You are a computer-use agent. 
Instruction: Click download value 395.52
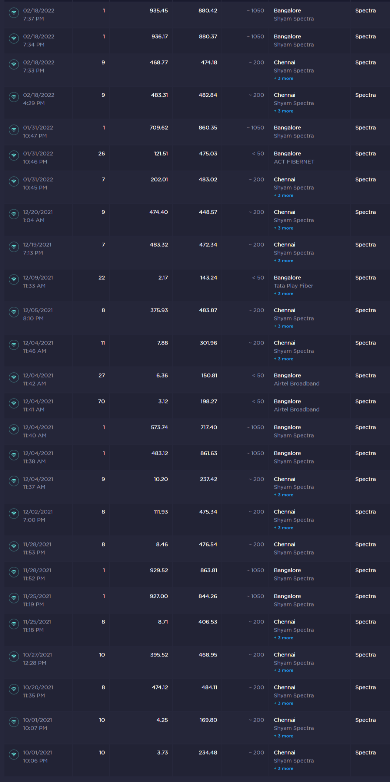[x=159, y=655]
